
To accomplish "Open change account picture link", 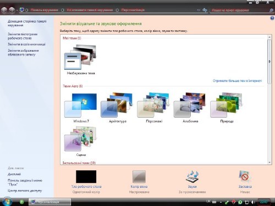I will coord(23,52).
